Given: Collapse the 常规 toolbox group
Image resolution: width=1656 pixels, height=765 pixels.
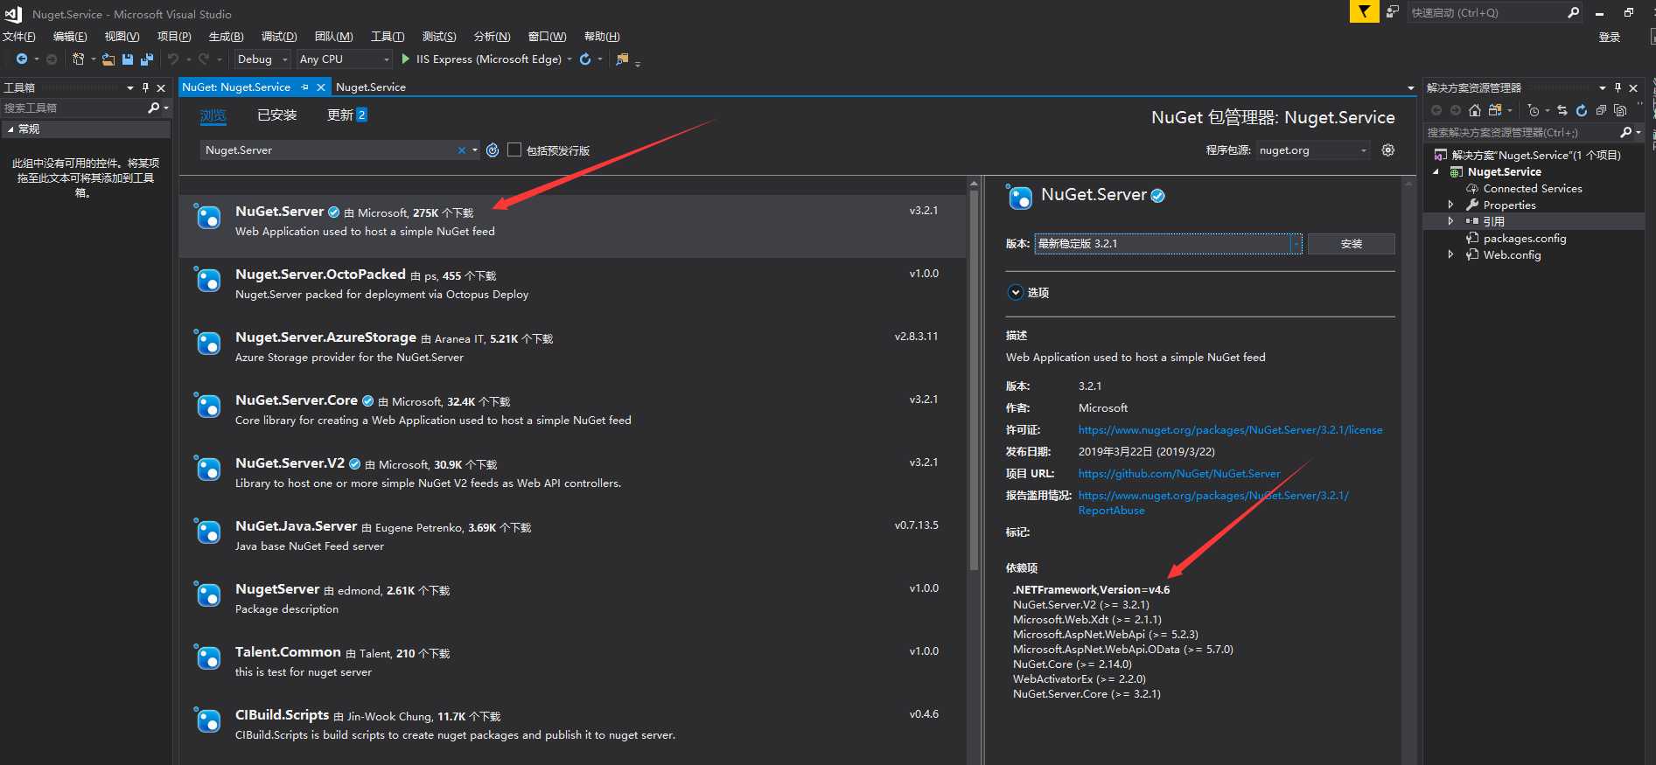Looking at the screenshot, I should point(10,129).
